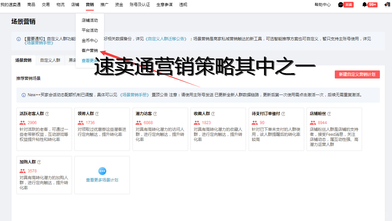Select 平台活动 in the dropdown
The image size is (392, 221).
(x=90, y=31)
